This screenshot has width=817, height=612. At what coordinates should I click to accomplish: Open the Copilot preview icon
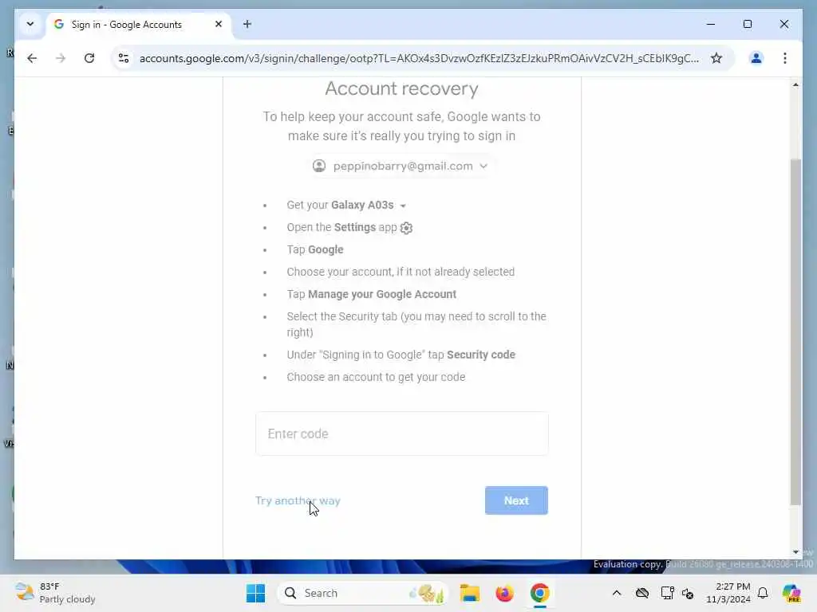coord(791,593)
